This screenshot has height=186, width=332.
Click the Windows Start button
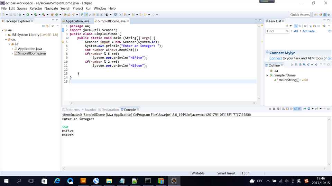[6, 181]
